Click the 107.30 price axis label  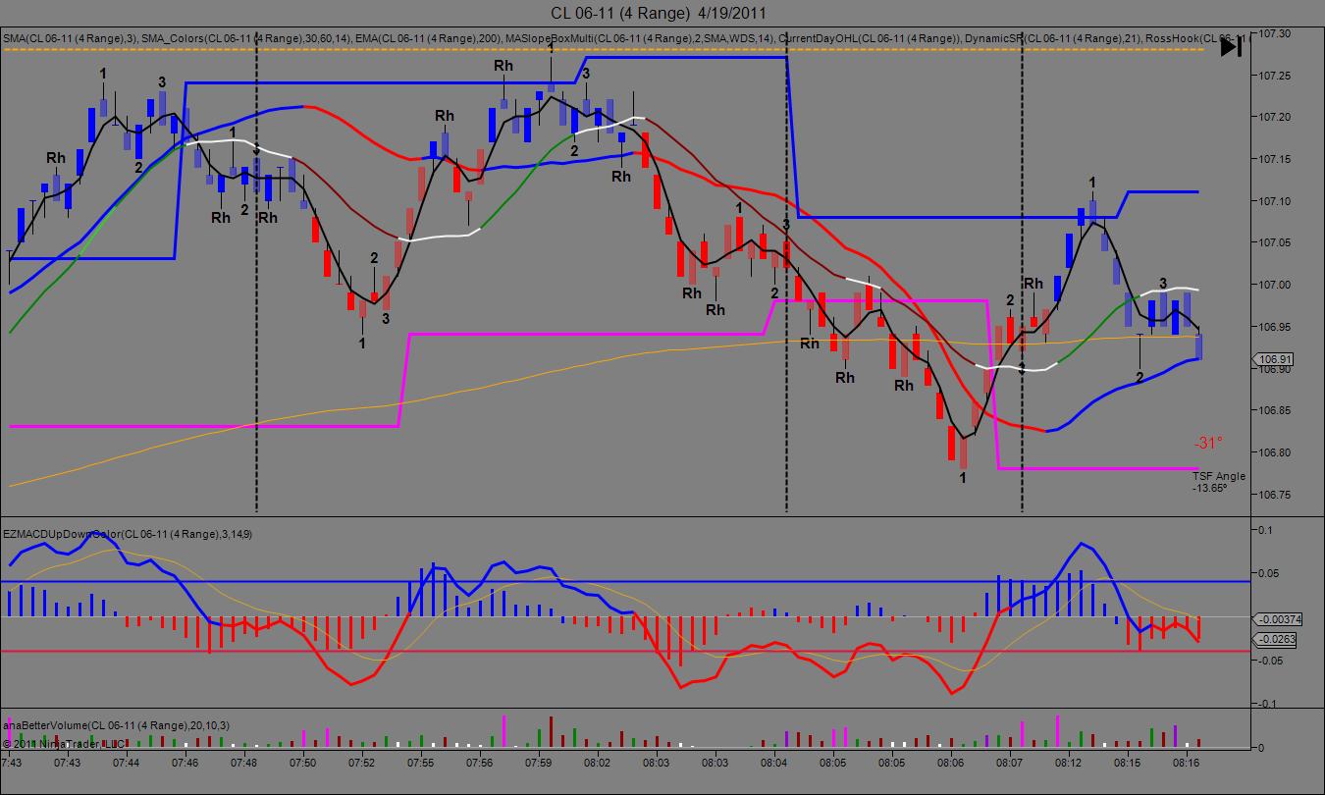[1274, 33]
